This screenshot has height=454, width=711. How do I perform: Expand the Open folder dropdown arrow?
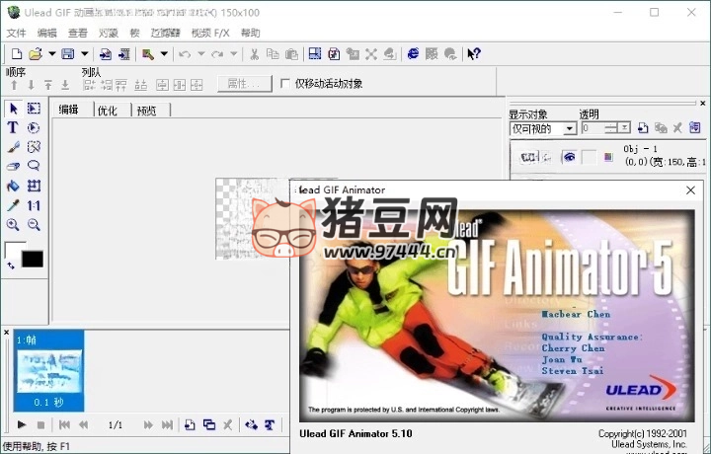pos(51,54)
